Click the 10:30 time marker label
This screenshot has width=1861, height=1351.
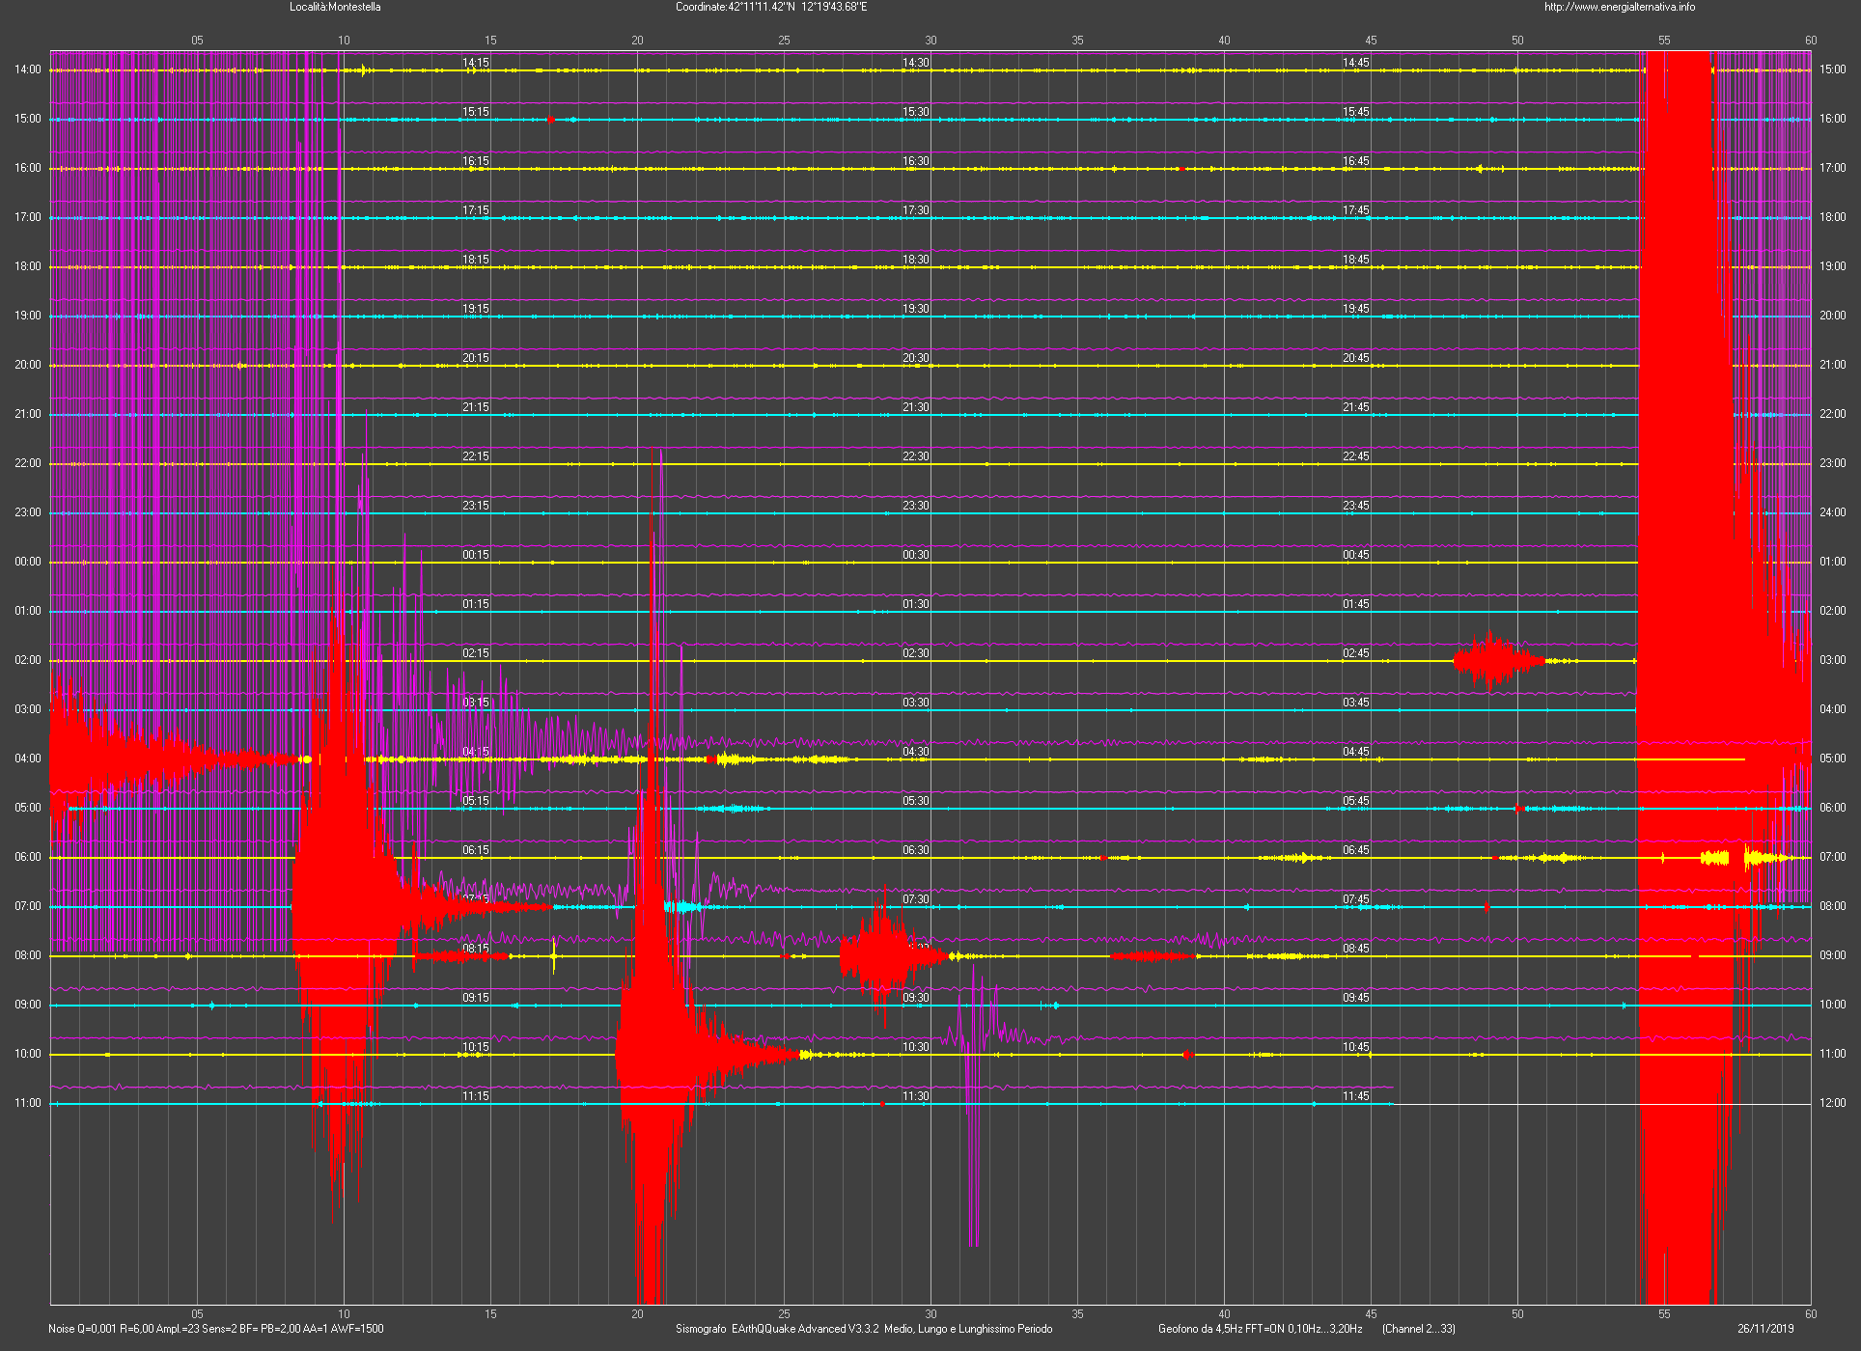pyautogui.click(x=915, y=1047)
